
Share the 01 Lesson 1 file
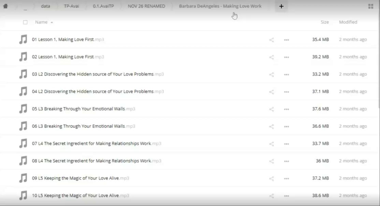pos(272,40)
